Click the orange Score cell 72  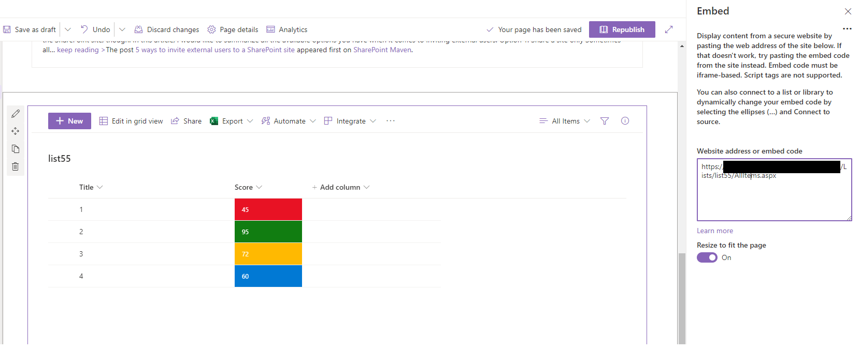click(x=268, y=254)
